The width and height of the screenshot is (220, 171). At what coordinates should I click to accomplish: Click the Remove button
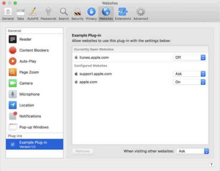click(83, 151)
